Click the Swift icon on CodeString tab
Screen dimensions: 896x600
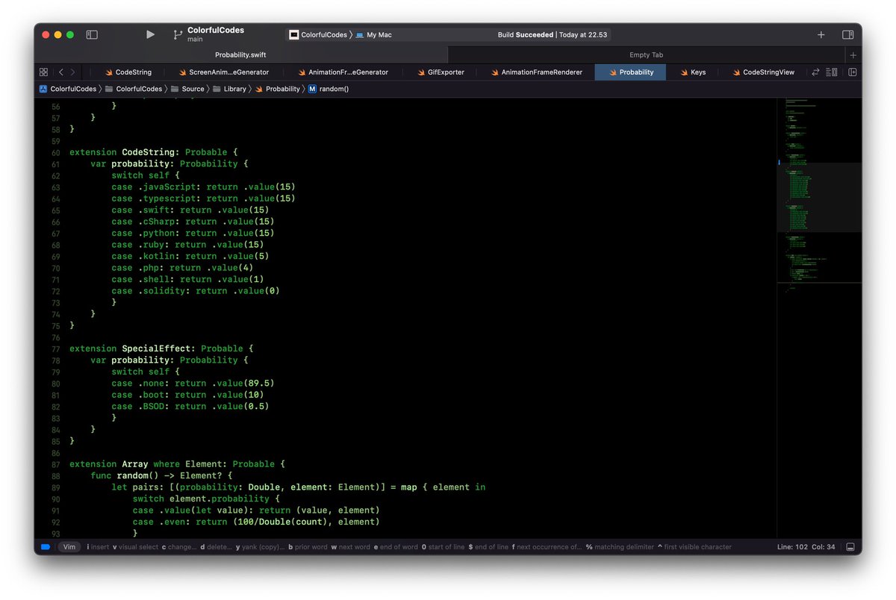[x=109, y=72]
